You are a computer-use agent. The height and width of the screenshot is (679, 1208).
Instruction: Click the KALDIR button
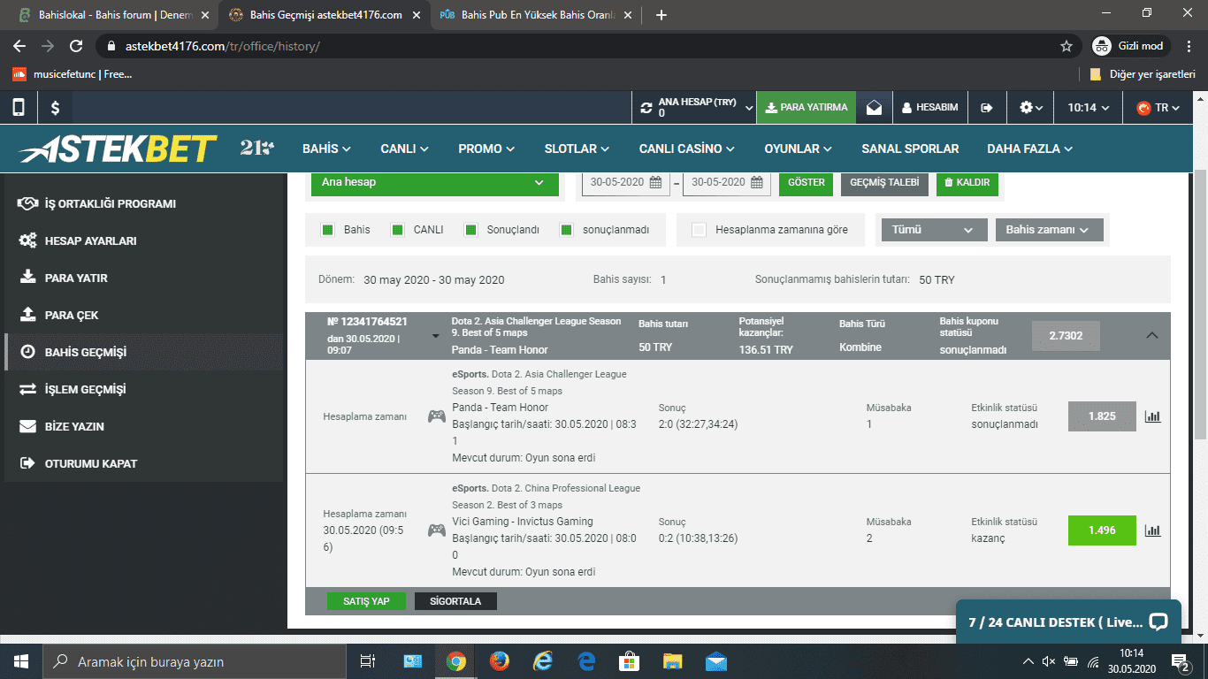point(967,182)
